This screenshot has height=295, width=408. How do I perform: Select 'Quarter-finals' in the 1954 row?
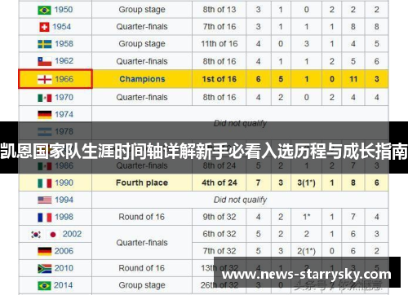click(142, 27)
